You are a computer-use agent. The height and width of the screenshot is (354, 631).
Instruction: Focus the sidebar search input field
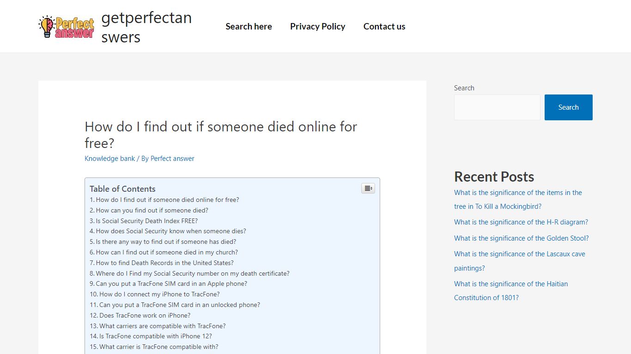coord(497,107)
